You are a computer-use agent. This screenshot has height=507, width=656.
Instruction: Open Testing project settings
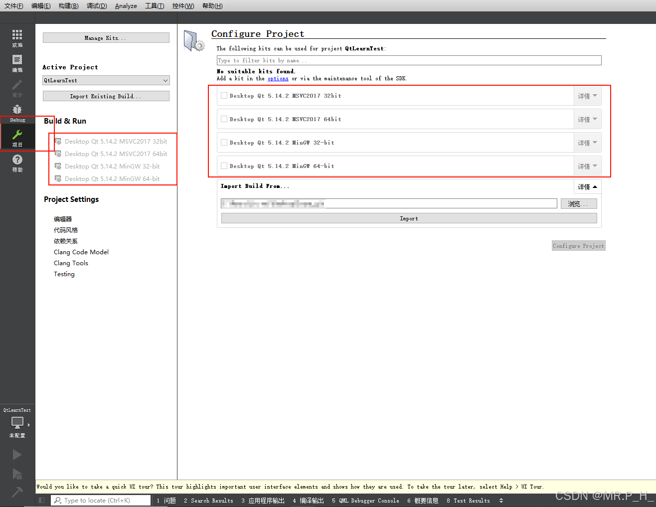pos(64,274)
